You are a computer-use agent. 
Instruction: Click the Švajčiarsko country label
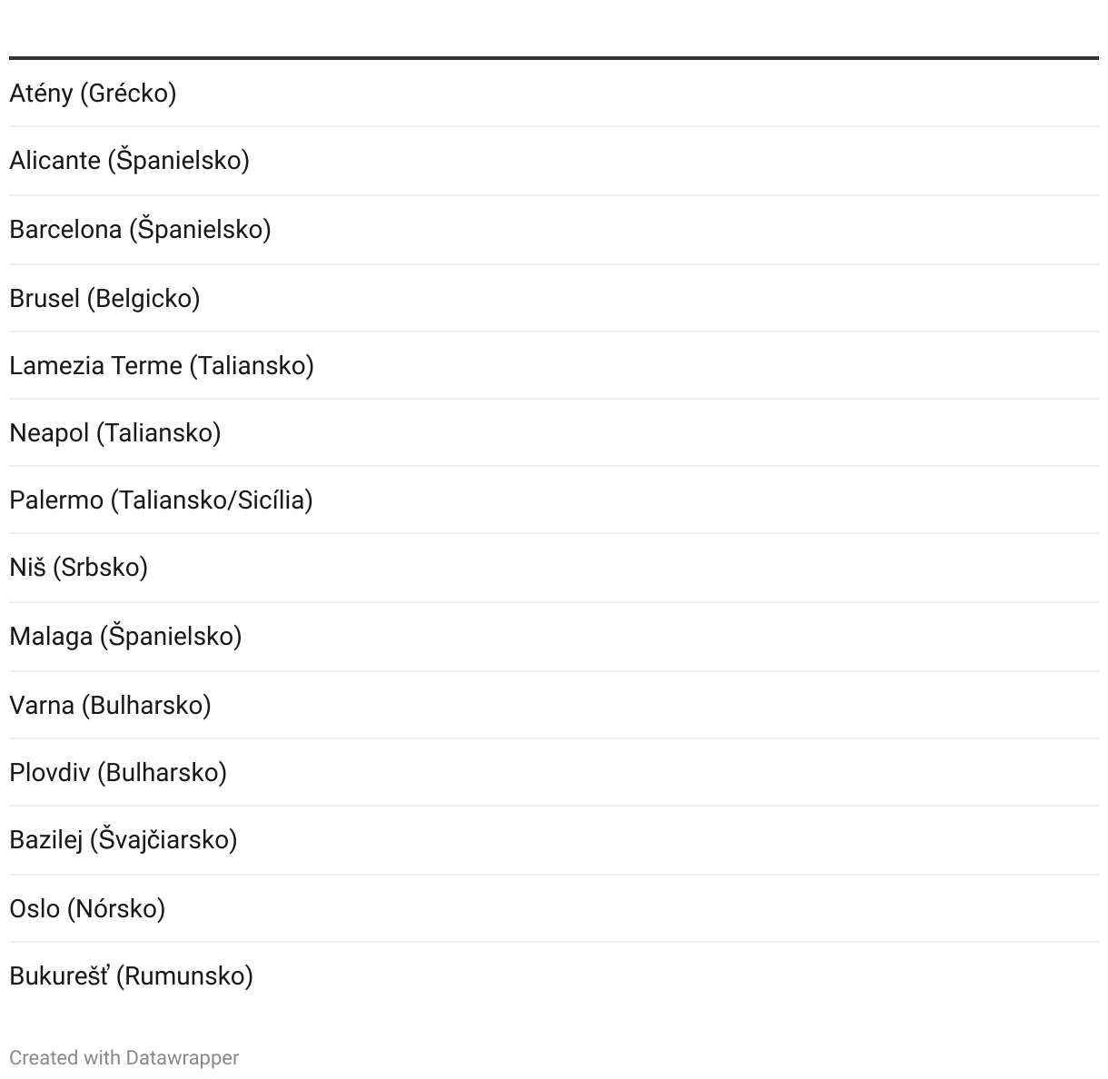click(163, 840)
